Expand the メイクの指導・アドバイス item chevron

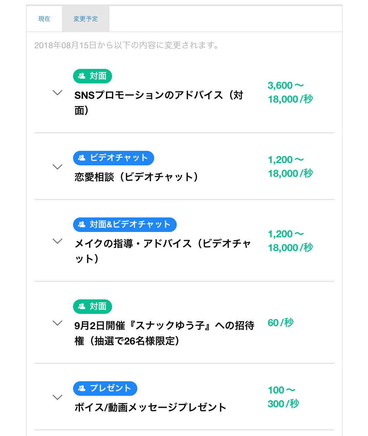click(x=57, y=241)
